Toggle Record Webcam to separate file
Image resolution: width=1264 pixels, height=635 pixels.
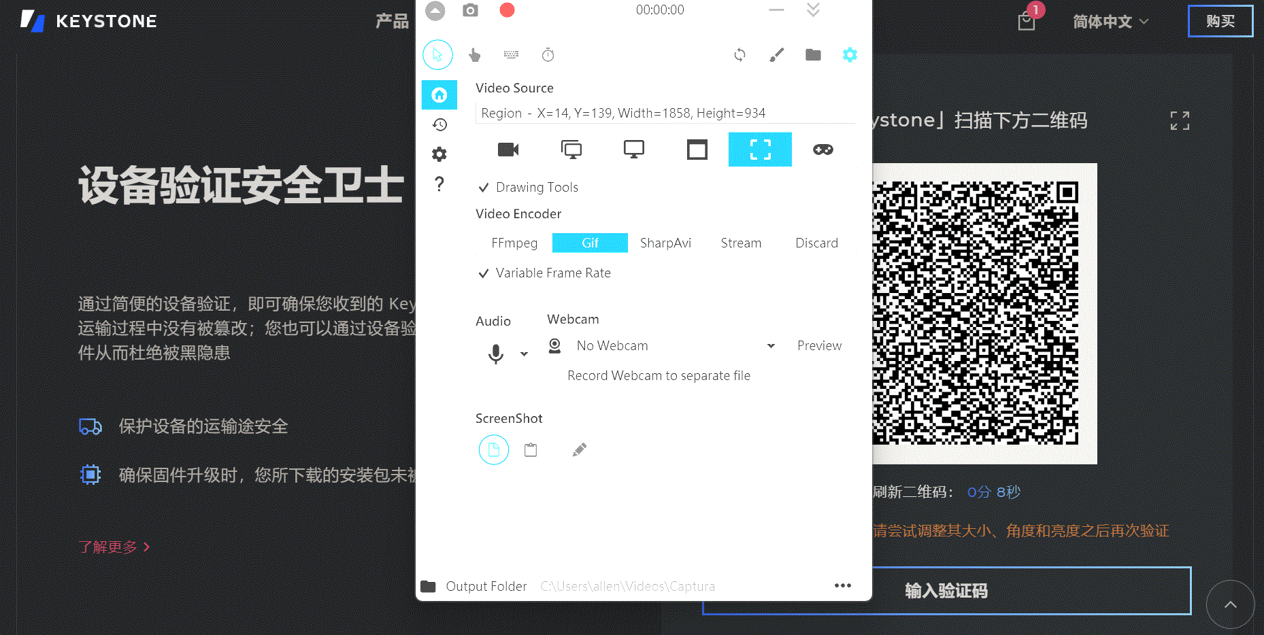click(659, 376)
